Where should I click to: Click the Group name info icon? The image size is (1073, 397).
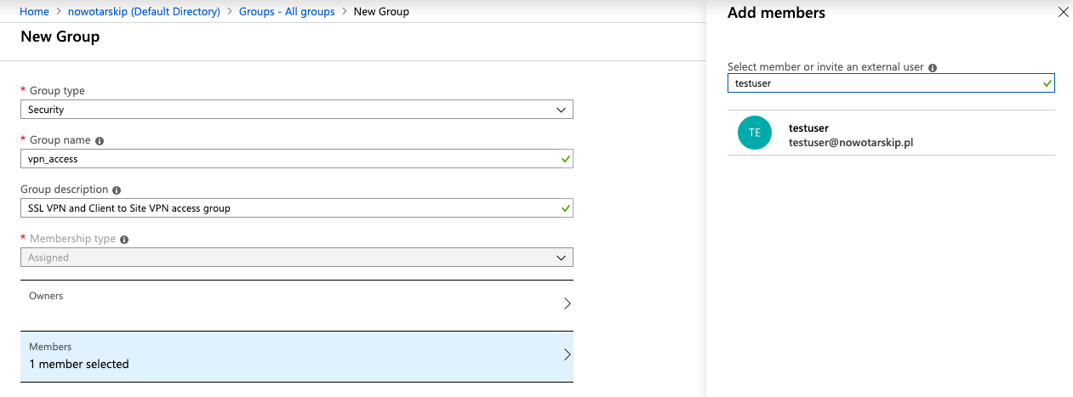[100, 140]
